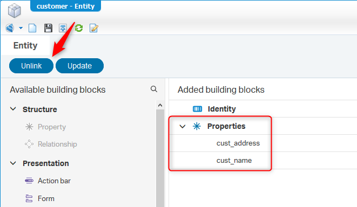Click the new document toolbar icon
Image resolution: width=357 pixels, height=207 pixels.
32,28
